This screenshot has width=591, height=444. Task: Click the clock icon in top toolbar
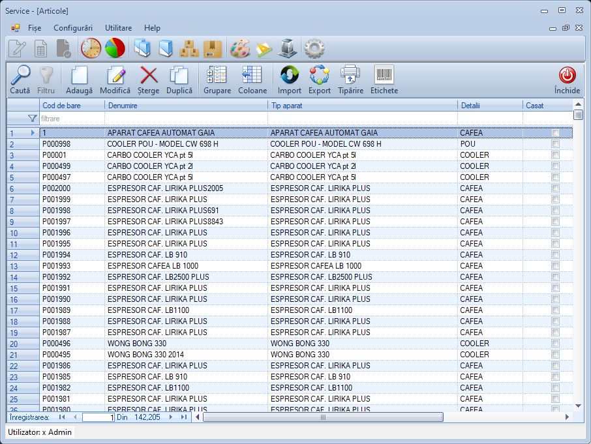(91, 48)
